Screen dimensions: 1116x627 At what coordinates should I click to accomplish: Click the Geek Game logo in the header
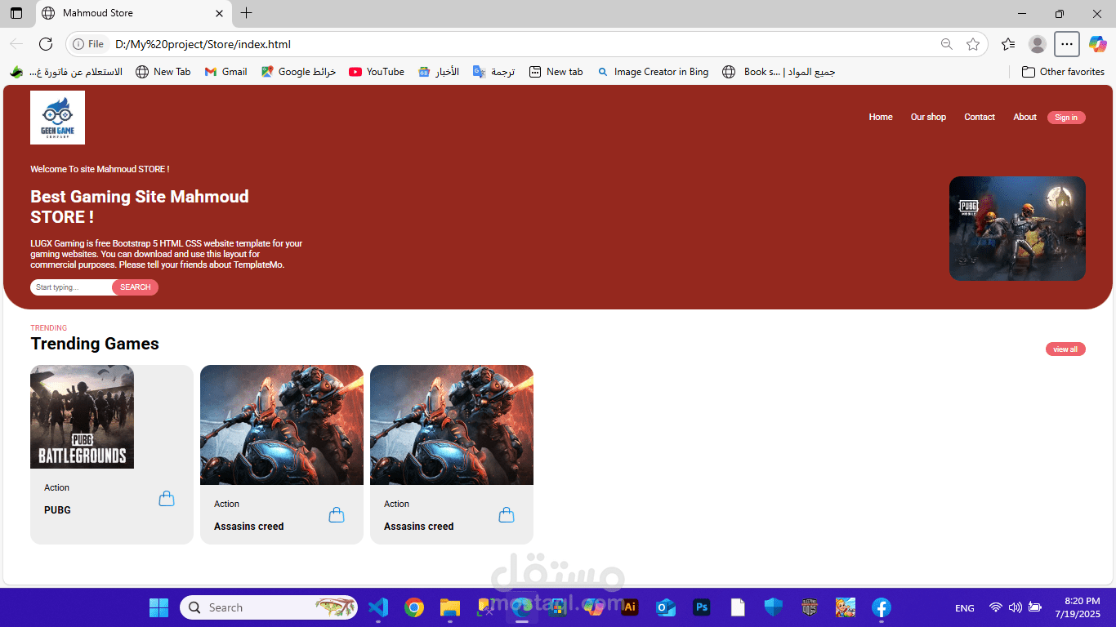(x=57, y=118)
